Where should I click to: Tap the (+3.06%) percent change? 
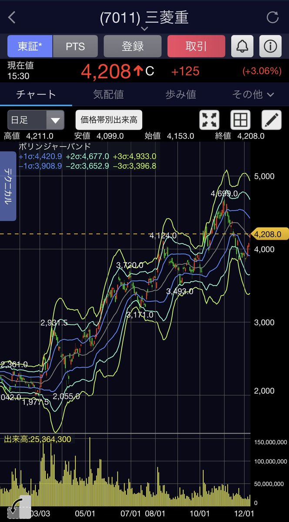tap(262, 71)
